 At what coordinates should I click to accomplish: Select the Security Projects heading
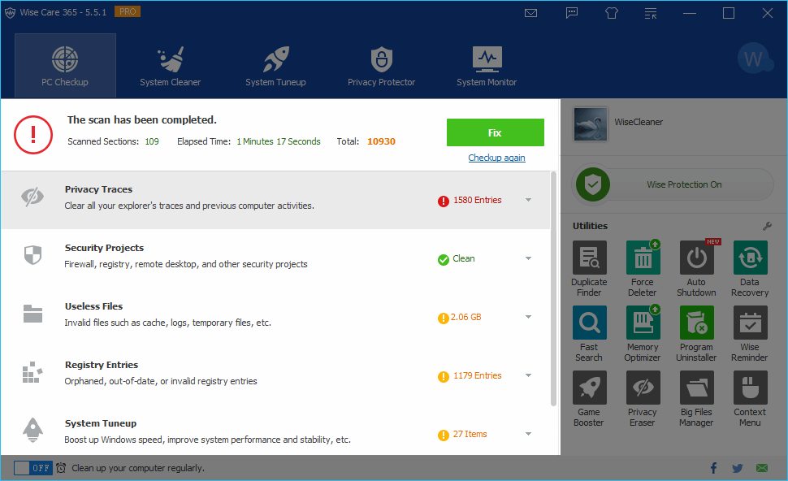point(104,248)
